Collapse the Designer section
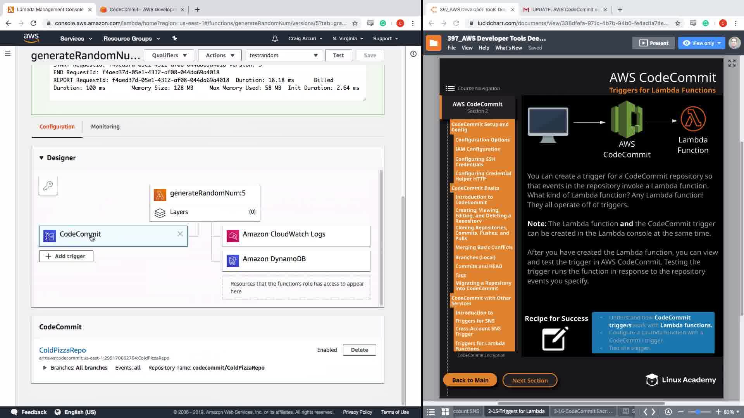This screenshot has height=418, width=744. point(41,158)
